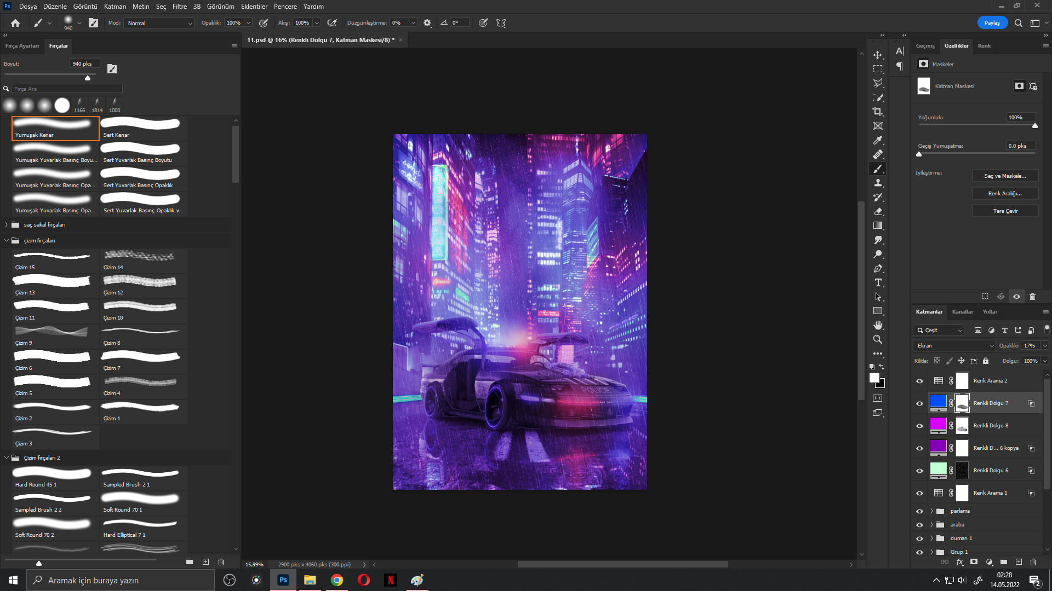Select the Eraser tool
Viewport: 1052px width, 591px height.
[x=878, y=211]
